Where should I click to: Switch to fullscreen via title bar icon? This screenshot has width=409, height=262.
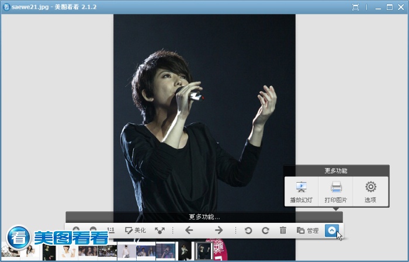pyautogui.click(x=355, y=7)
